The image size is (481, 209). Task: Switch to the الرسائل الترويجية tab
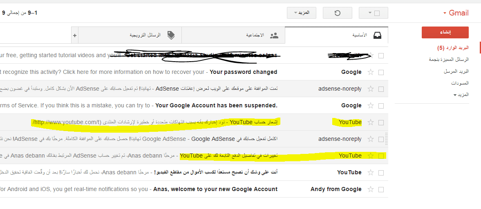(145, 36)
